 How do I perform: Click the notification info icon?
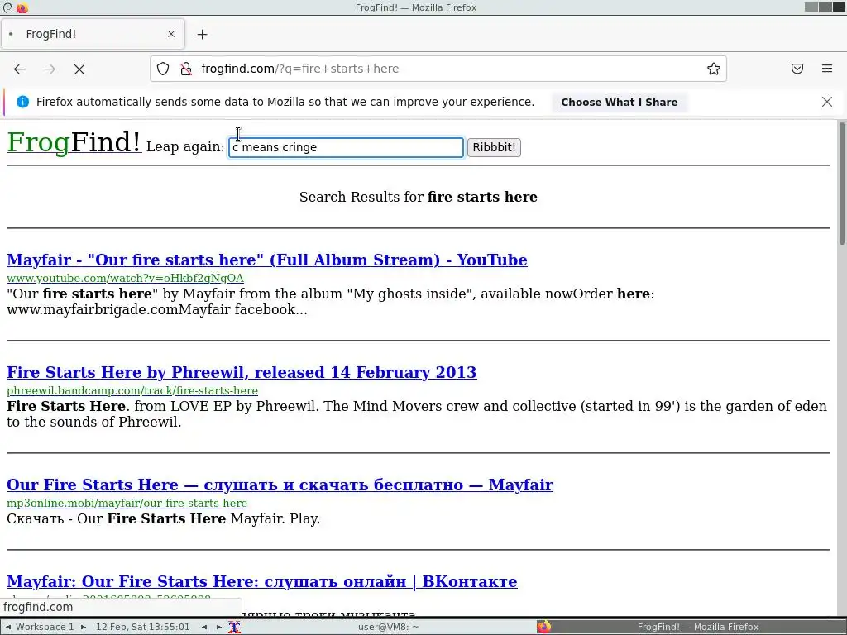pyautogui.click(x=22, y=102)
